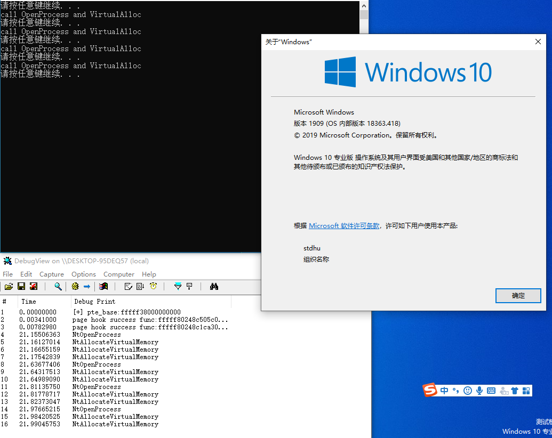Start voice input with microphone icon

click(479, 391)
